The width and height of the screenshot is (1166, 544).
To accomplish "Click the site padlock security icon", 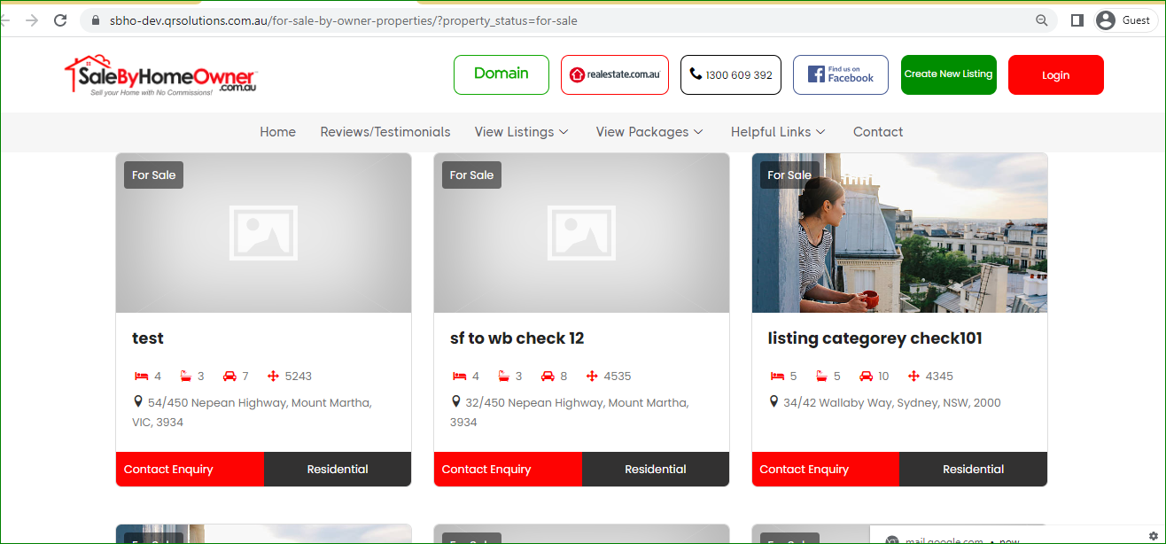I will [97, 20].
